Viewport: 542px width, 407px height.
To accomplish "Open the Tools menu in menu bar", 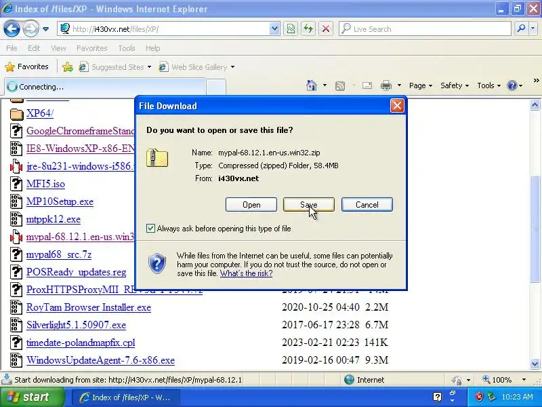I will [127, 48].
